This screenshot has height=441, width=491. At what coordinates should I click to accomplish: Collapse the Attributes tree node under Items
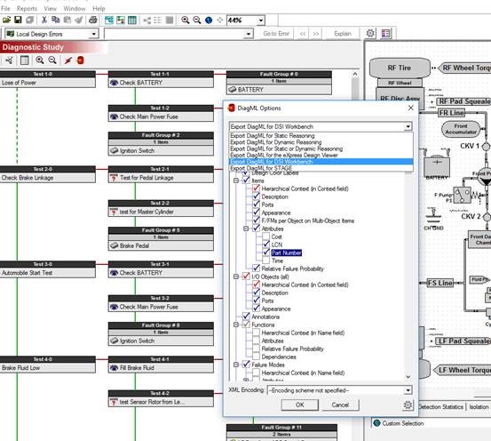[x=246, y=229]
